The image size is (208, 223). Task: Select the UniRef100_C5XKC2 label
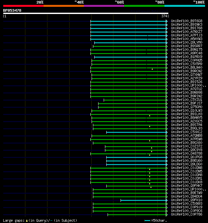[187, 132]
